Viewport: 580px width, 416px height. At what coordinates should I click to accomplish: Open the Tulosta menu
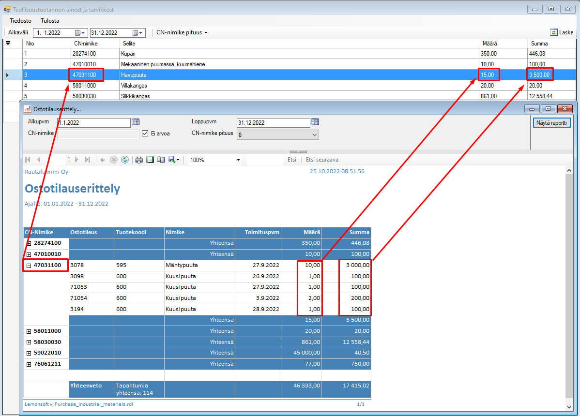(50, 21)
